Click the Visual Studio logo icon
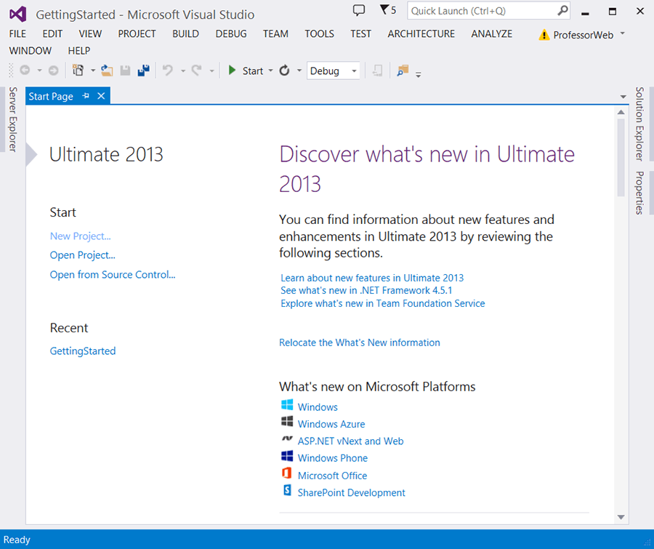 coord(18,15)
